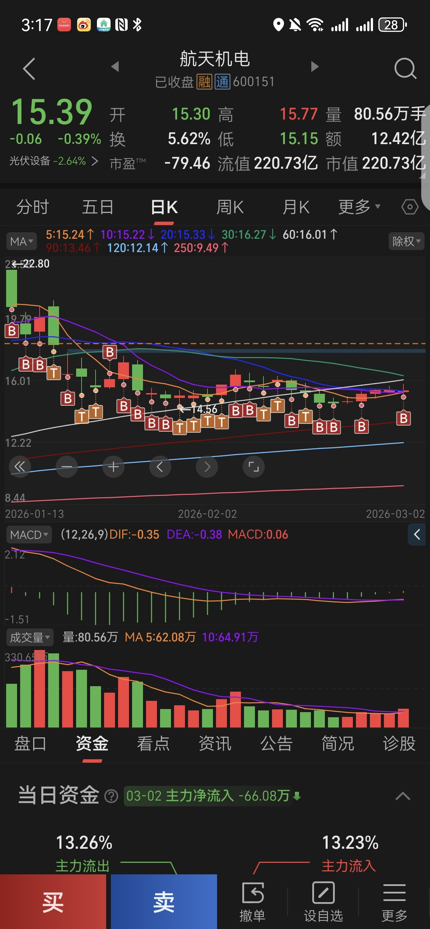The height and width of the screenshot is (929, 430).
Task: Open the 除权 adjustment dropdown
Action: (406, 241)
